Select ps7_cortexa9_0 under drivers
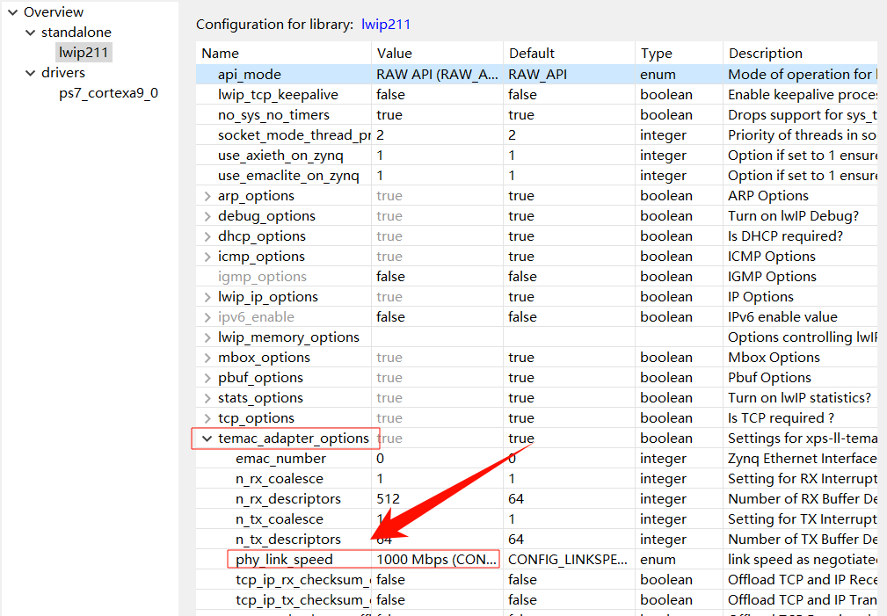Screen dimensions: 887x616 point(108,91)
